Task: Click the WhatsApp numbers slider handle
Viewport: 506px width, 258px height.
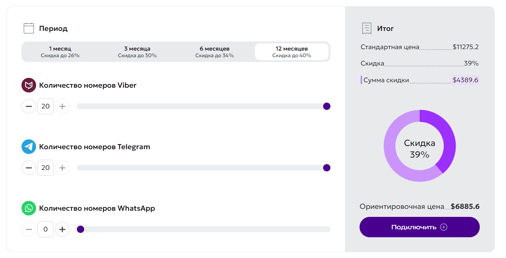Action: pyautogui.click(x=81, y=229)
